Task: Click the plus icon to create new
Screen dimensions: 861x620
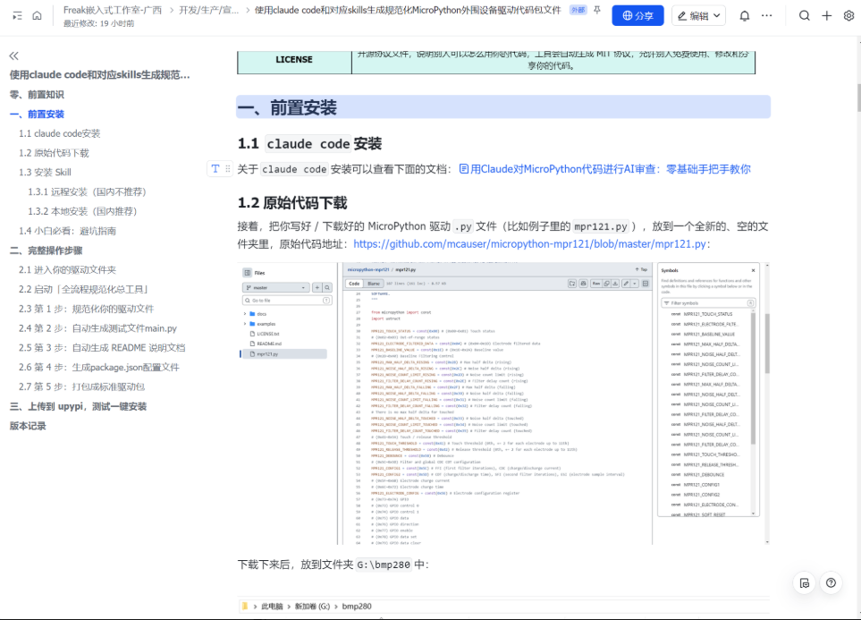Action: click(826, 16)
